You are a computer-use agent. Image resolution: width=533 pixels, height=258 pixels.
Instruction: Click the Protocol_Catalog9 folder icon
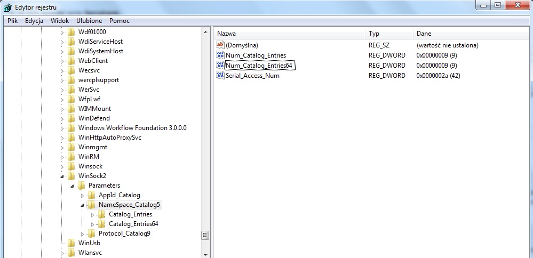(x=91, y=233)
